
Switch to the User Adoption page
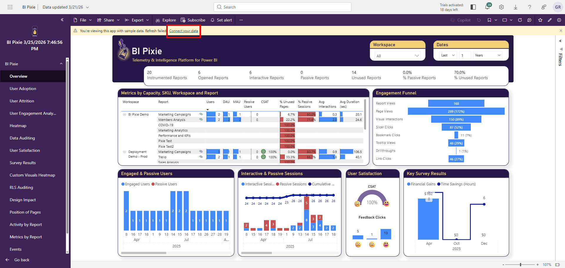pyautogui.click(x=23, y=89)
